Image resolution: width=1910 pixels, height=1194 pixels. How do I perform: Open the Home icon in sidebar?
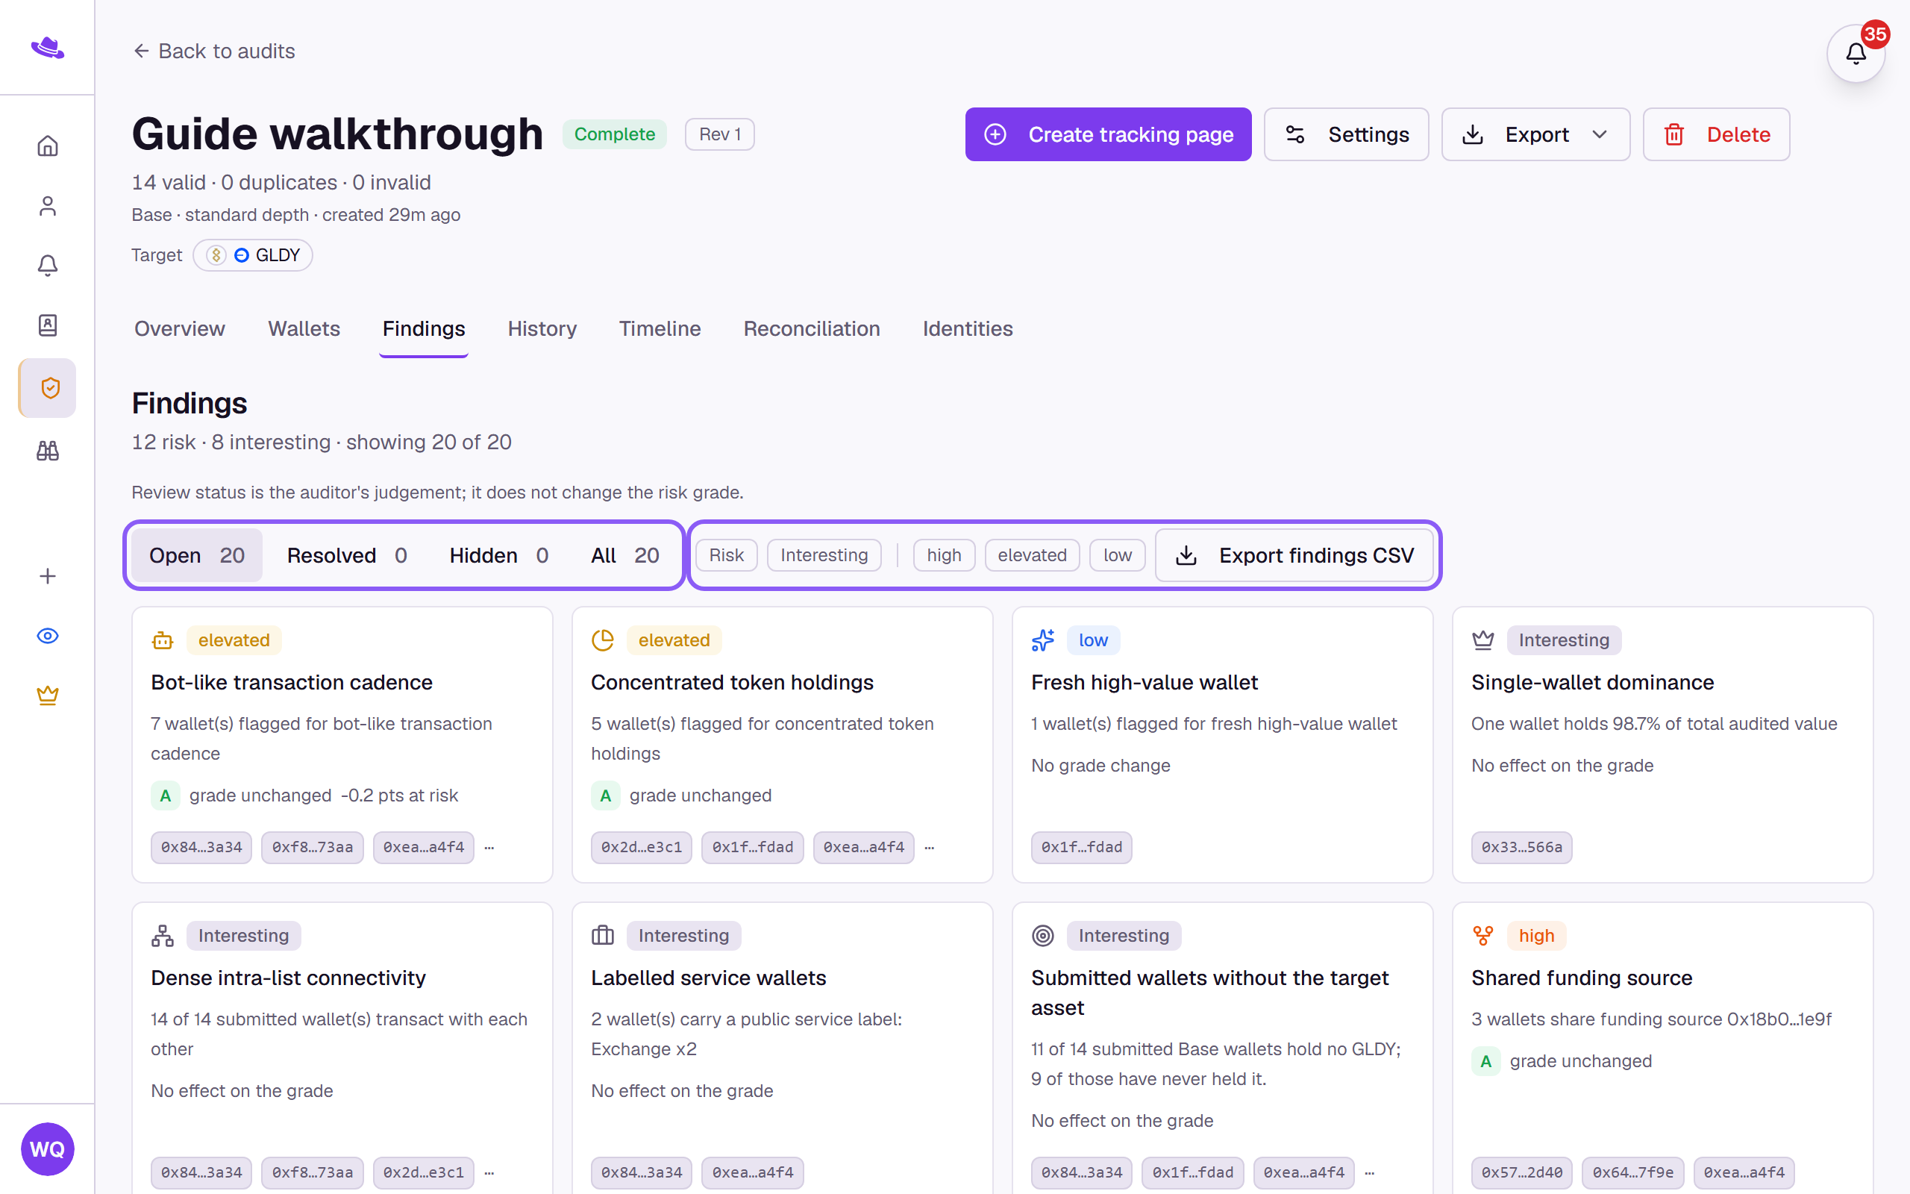pos(47,146)
